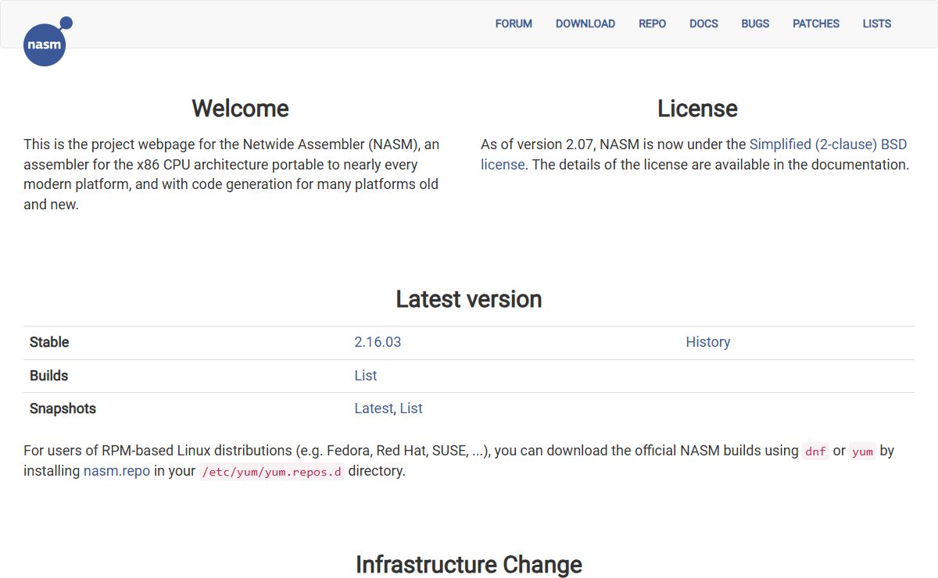Screen dimensions: 938x578
Task: Click the Infrastructure Change heading
Action: [x=468, y=564]
